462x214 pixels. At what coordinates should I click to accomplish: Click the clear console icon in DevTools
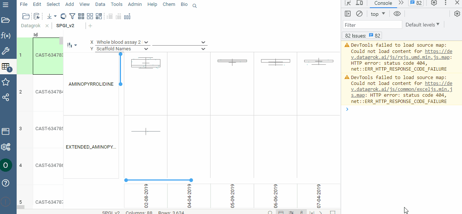tap(359, 13)
